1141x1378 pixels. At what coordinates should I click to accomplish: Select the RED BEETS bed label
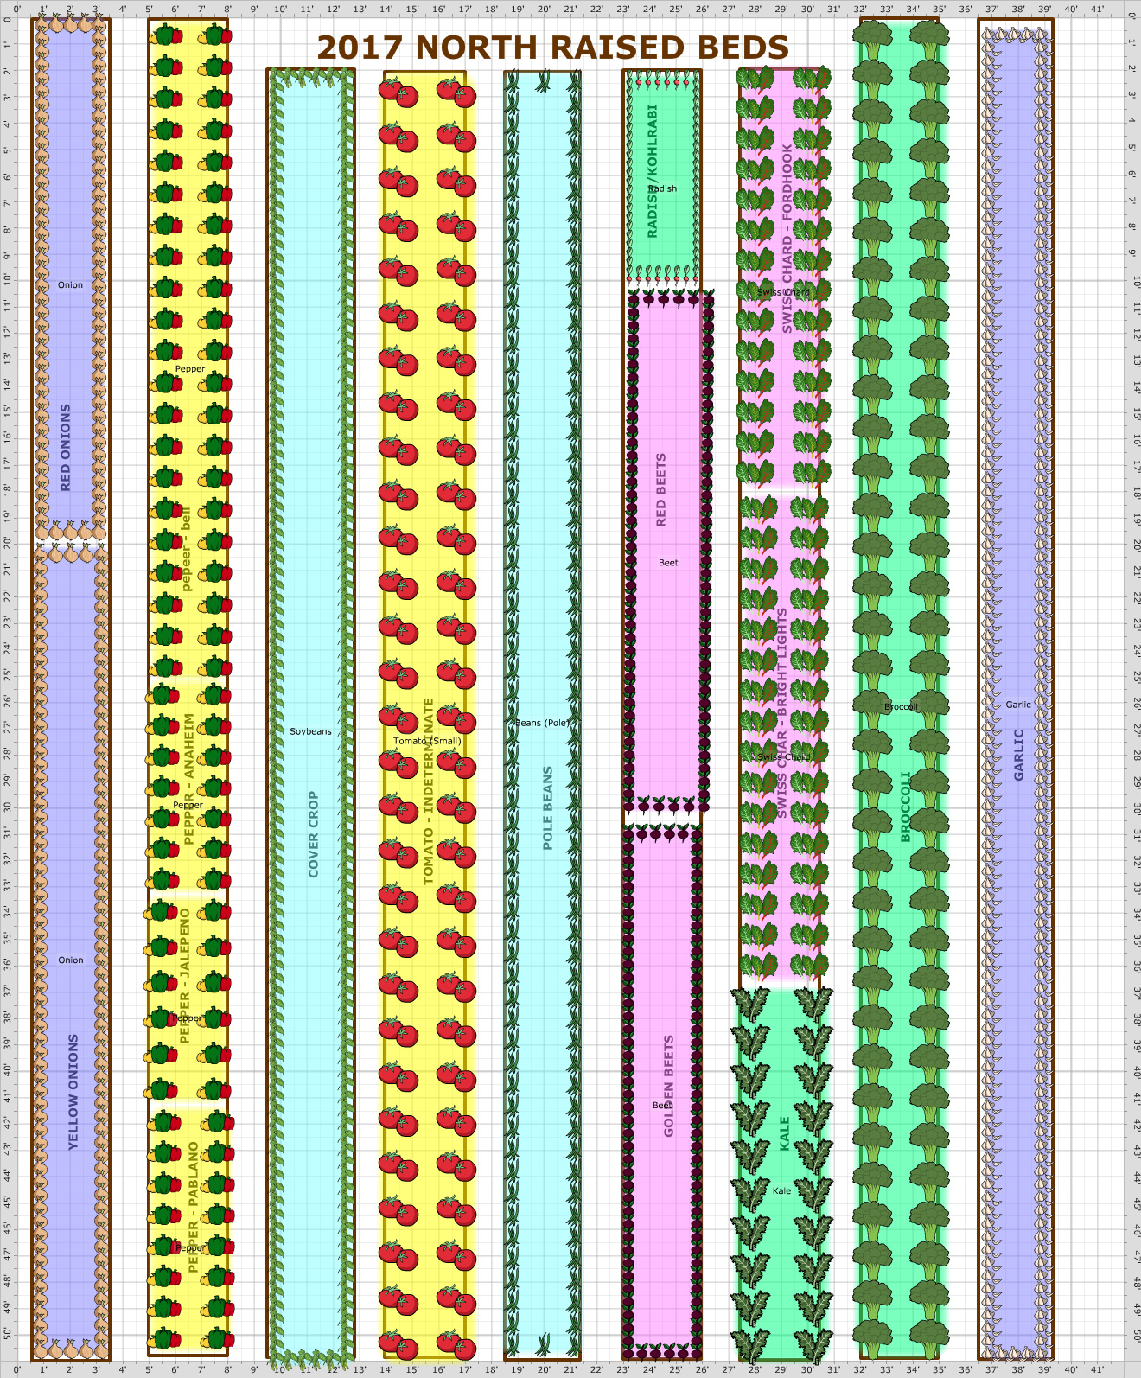(x=661, y=489)
